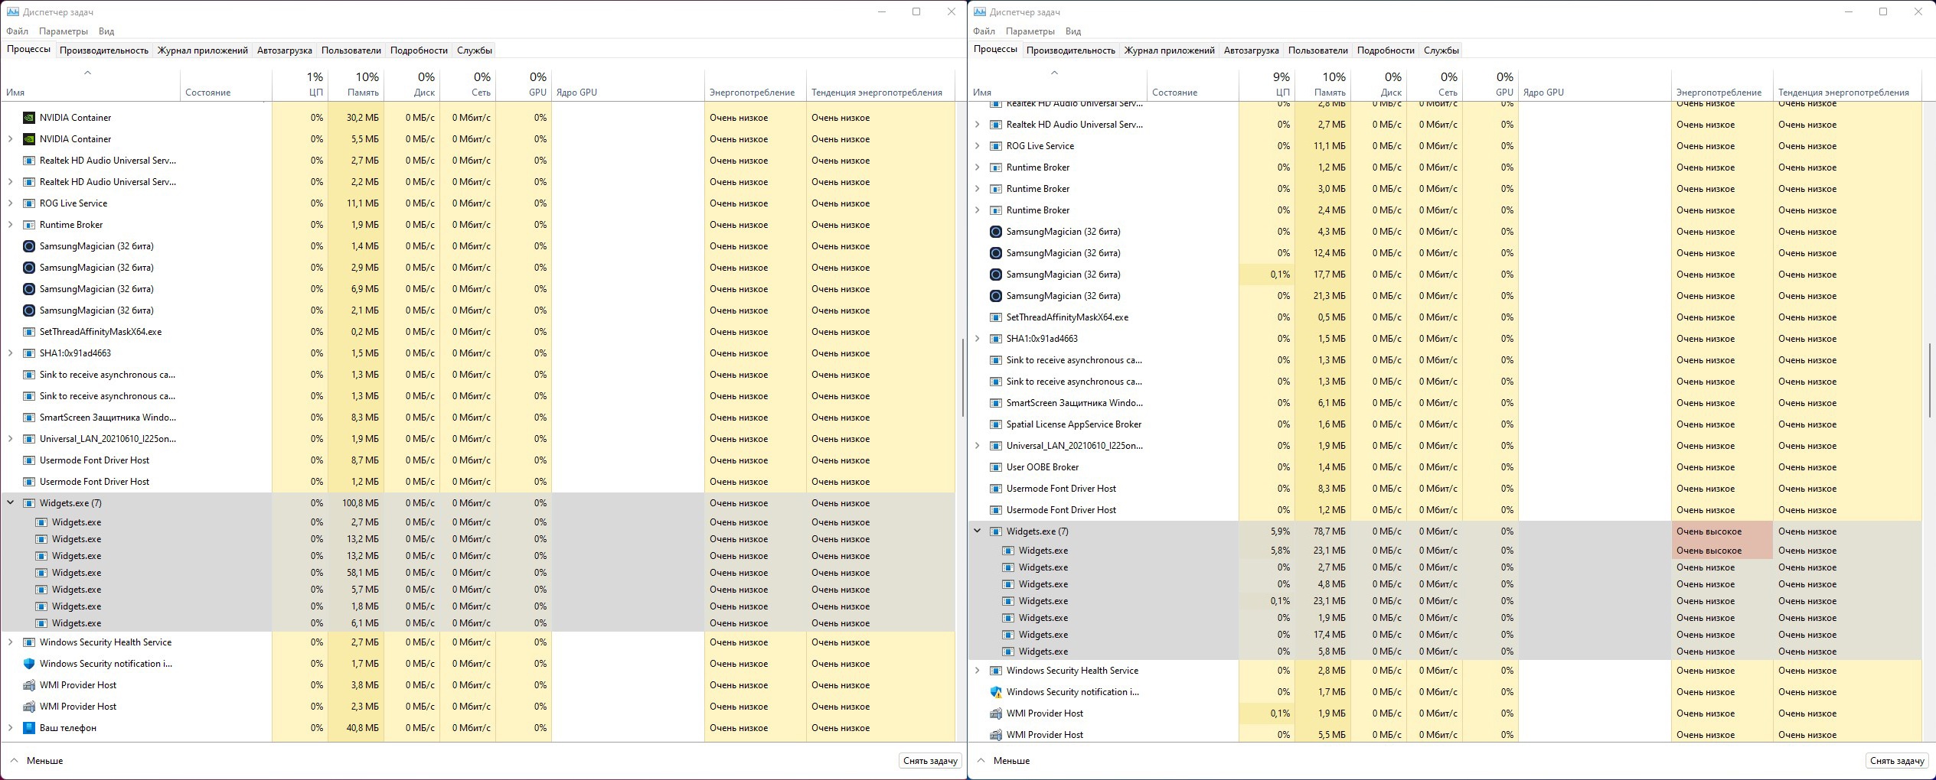Click the ROG Live Service icon in right window

point(996,146)
